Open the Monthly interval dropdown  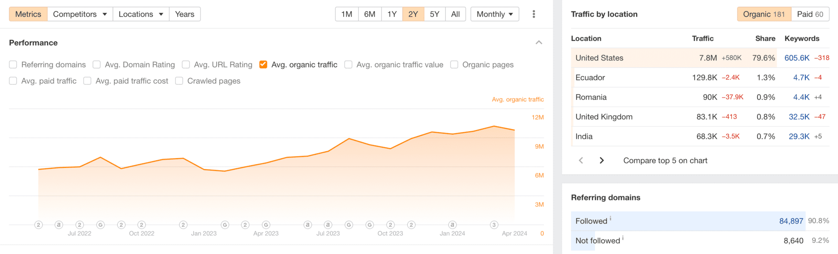[494, 14]
